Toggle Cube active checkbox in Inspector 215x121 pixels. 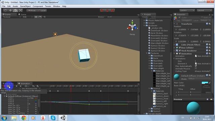(x=179, y=17)
